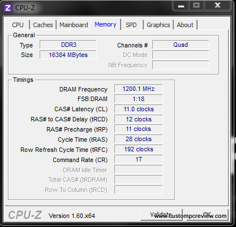Click the OK button
The height and width of the screenshot is (227, 236).
pos(207,215)
